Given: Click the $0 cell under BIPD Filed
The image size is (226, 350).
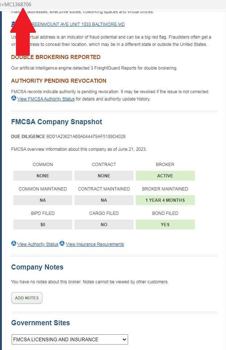Looking at the screenshot, I should point(43,225).
